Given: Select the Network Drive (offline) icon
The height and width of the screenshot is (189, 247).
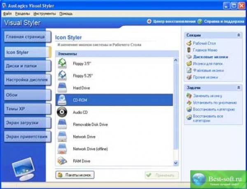Looking at the screenshot, I should click(62, 149).
